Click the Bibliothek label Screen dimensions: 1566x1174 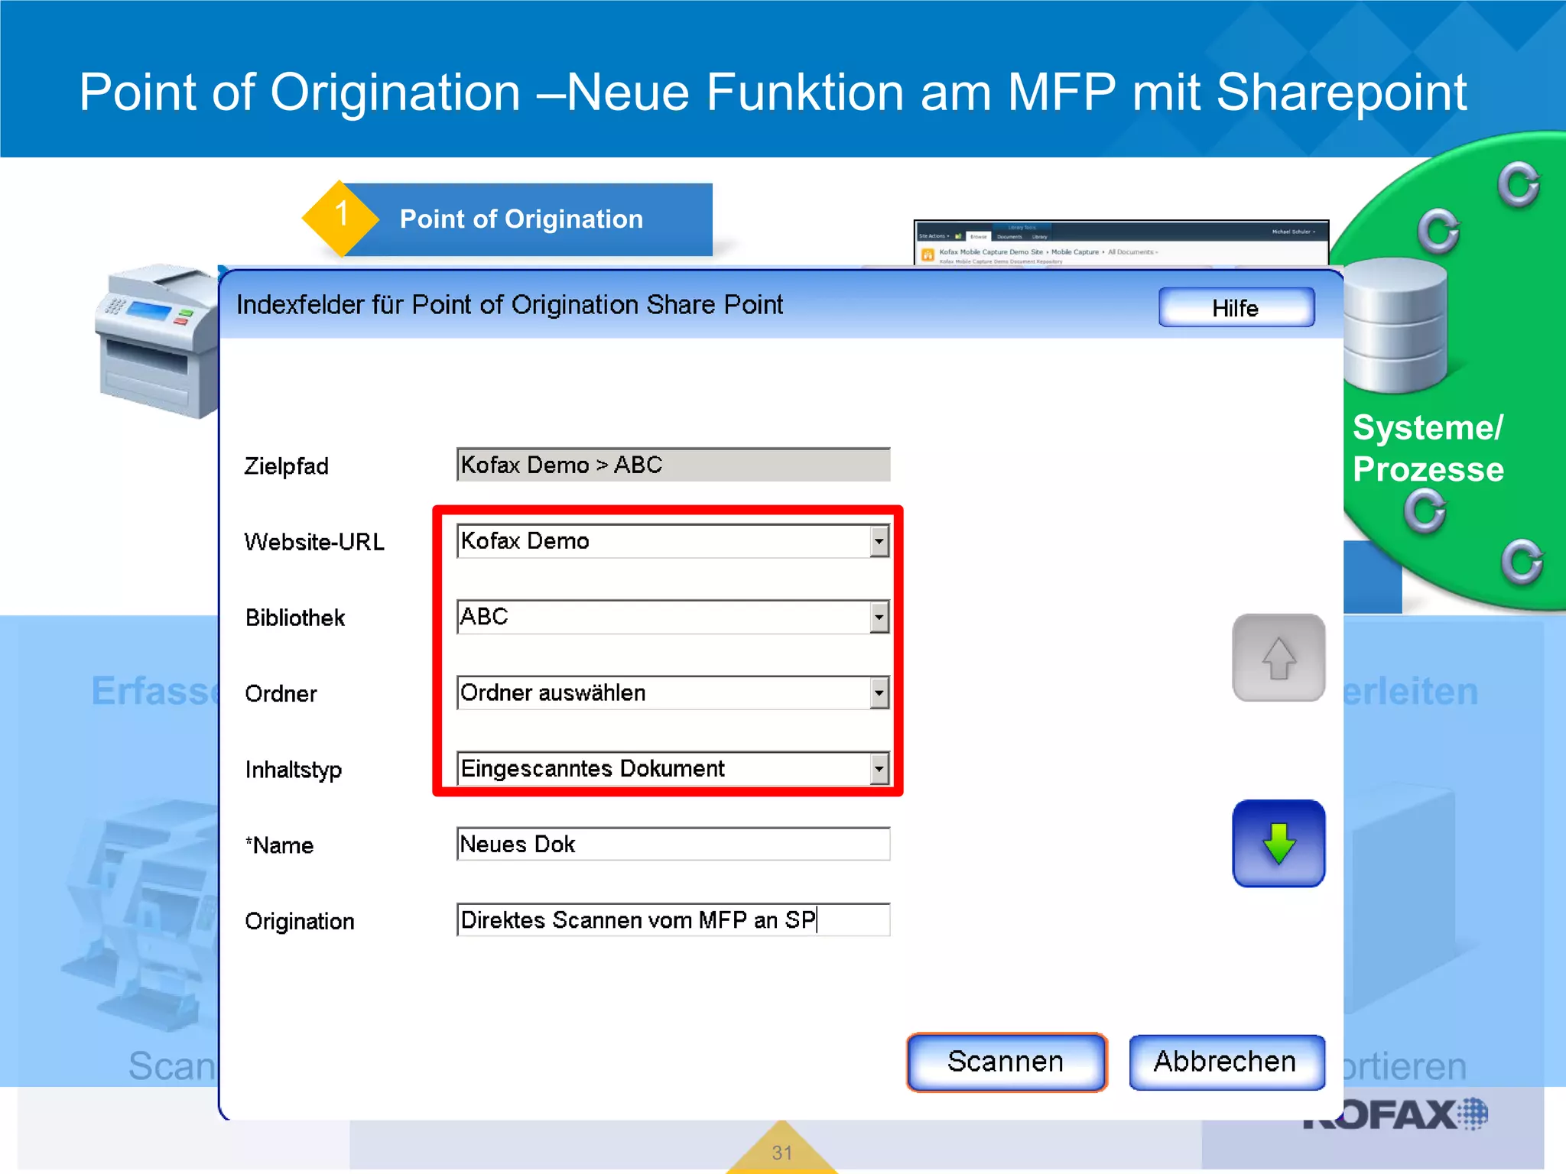pos(295,618)
